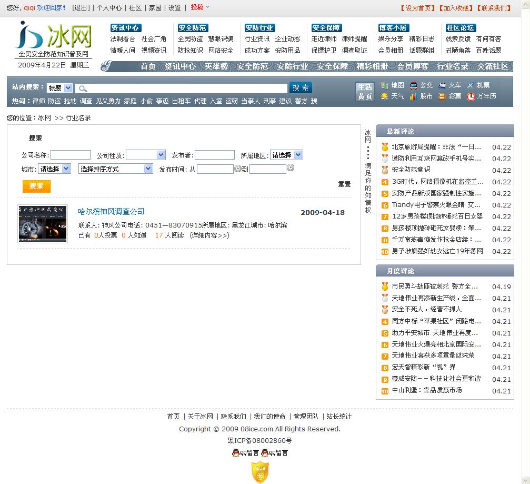
Task: Click hot word 见义勇为
Action: tap(108, 101)
